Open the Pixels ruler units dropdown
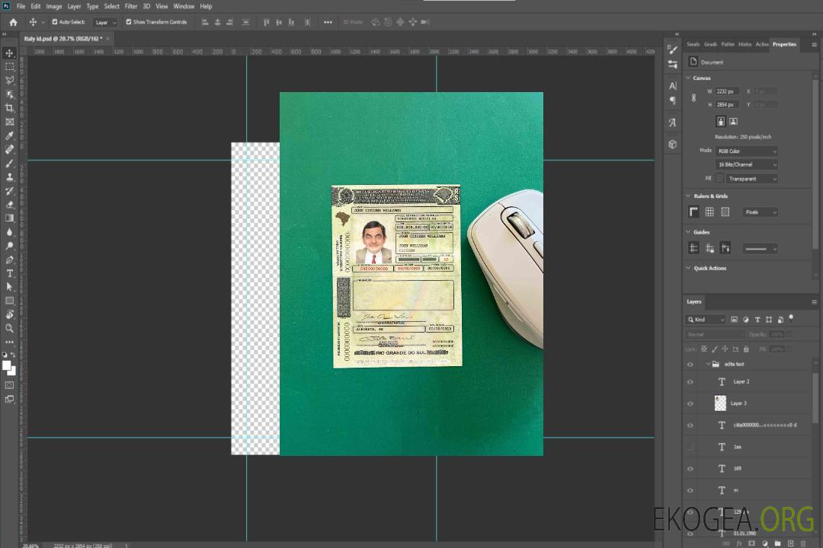Viewport: 823px width, 548px height. [761, 212]
